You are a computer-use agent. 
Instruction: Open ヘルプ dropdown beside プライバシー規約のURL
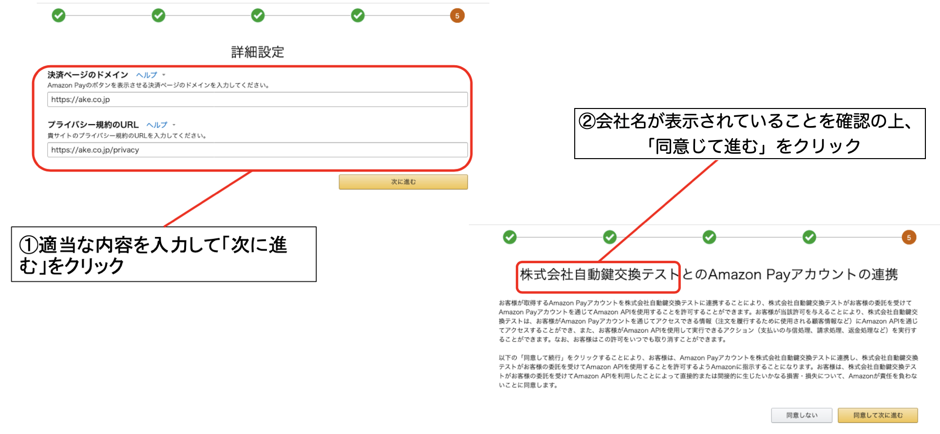pos(161,125)
